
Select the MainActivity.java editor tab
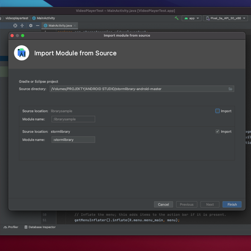pos(60,26)
